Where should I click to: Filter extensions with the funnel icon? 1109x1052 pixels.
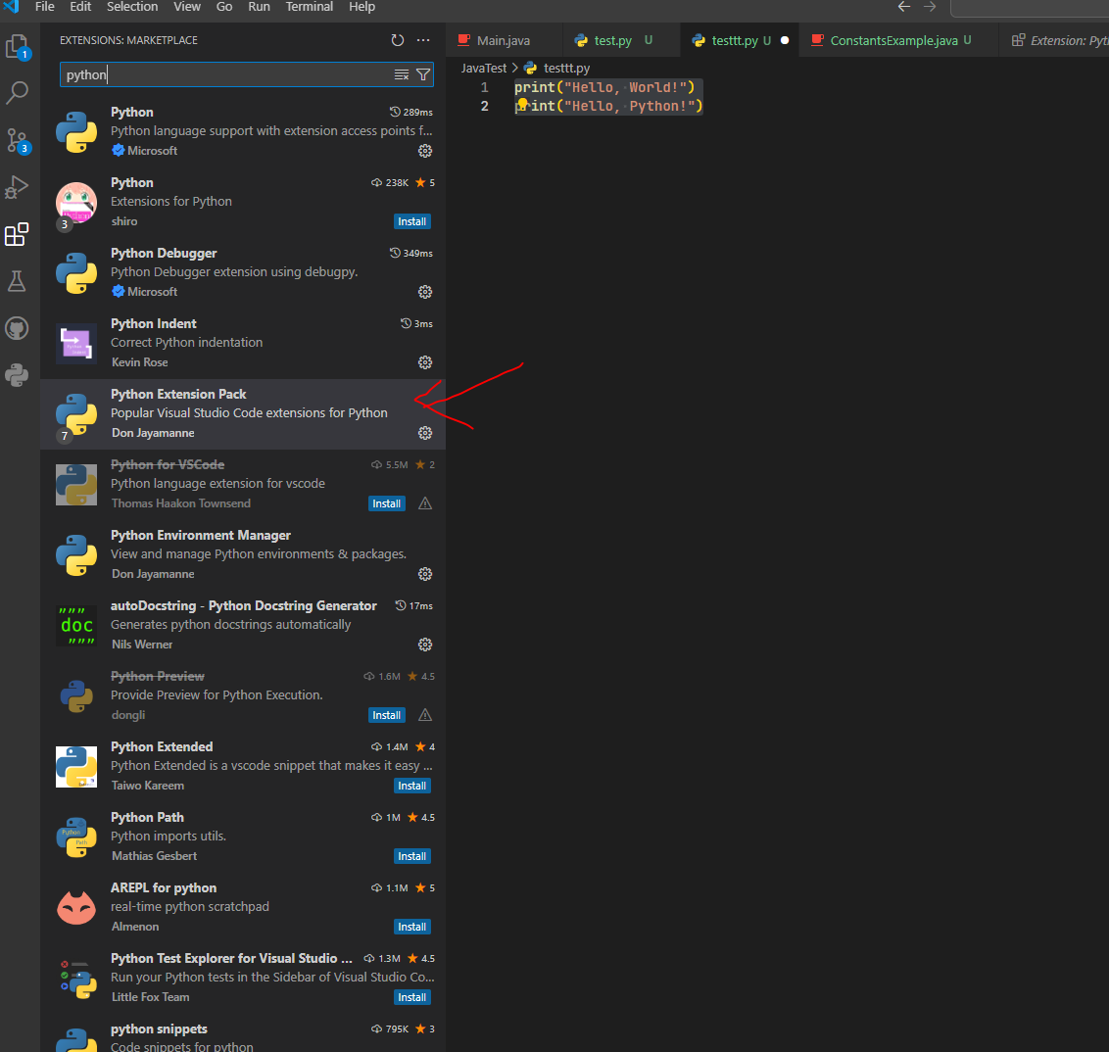coord(423,75)
